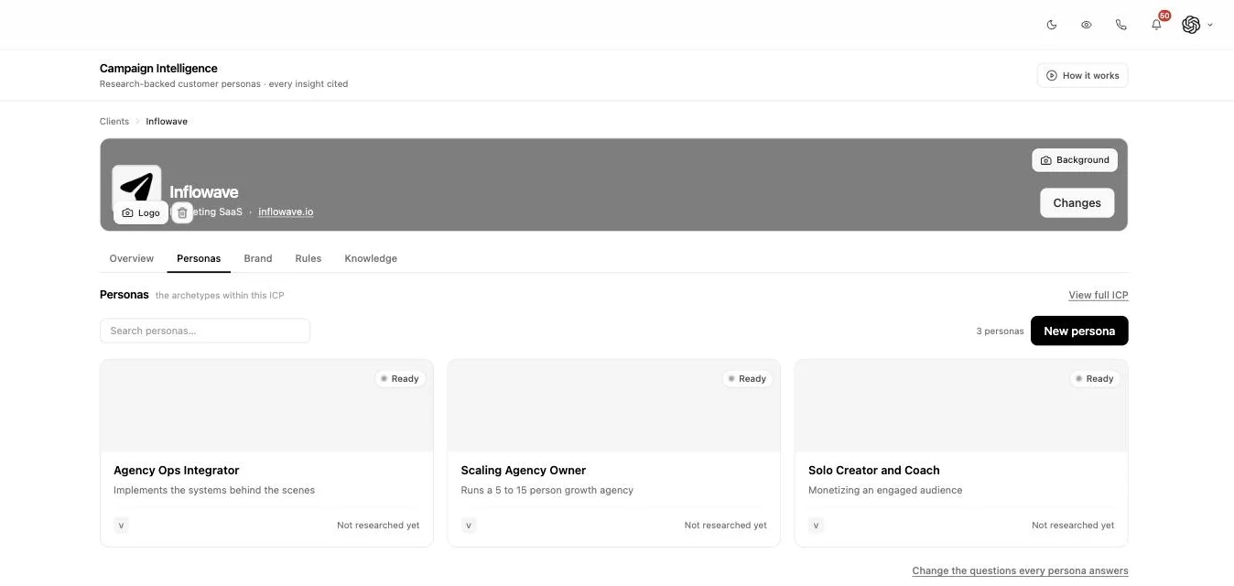This screenshot has height=586, width=1234.
Task: Open the View full ICP link
Action: click(x=1099, y=295)
